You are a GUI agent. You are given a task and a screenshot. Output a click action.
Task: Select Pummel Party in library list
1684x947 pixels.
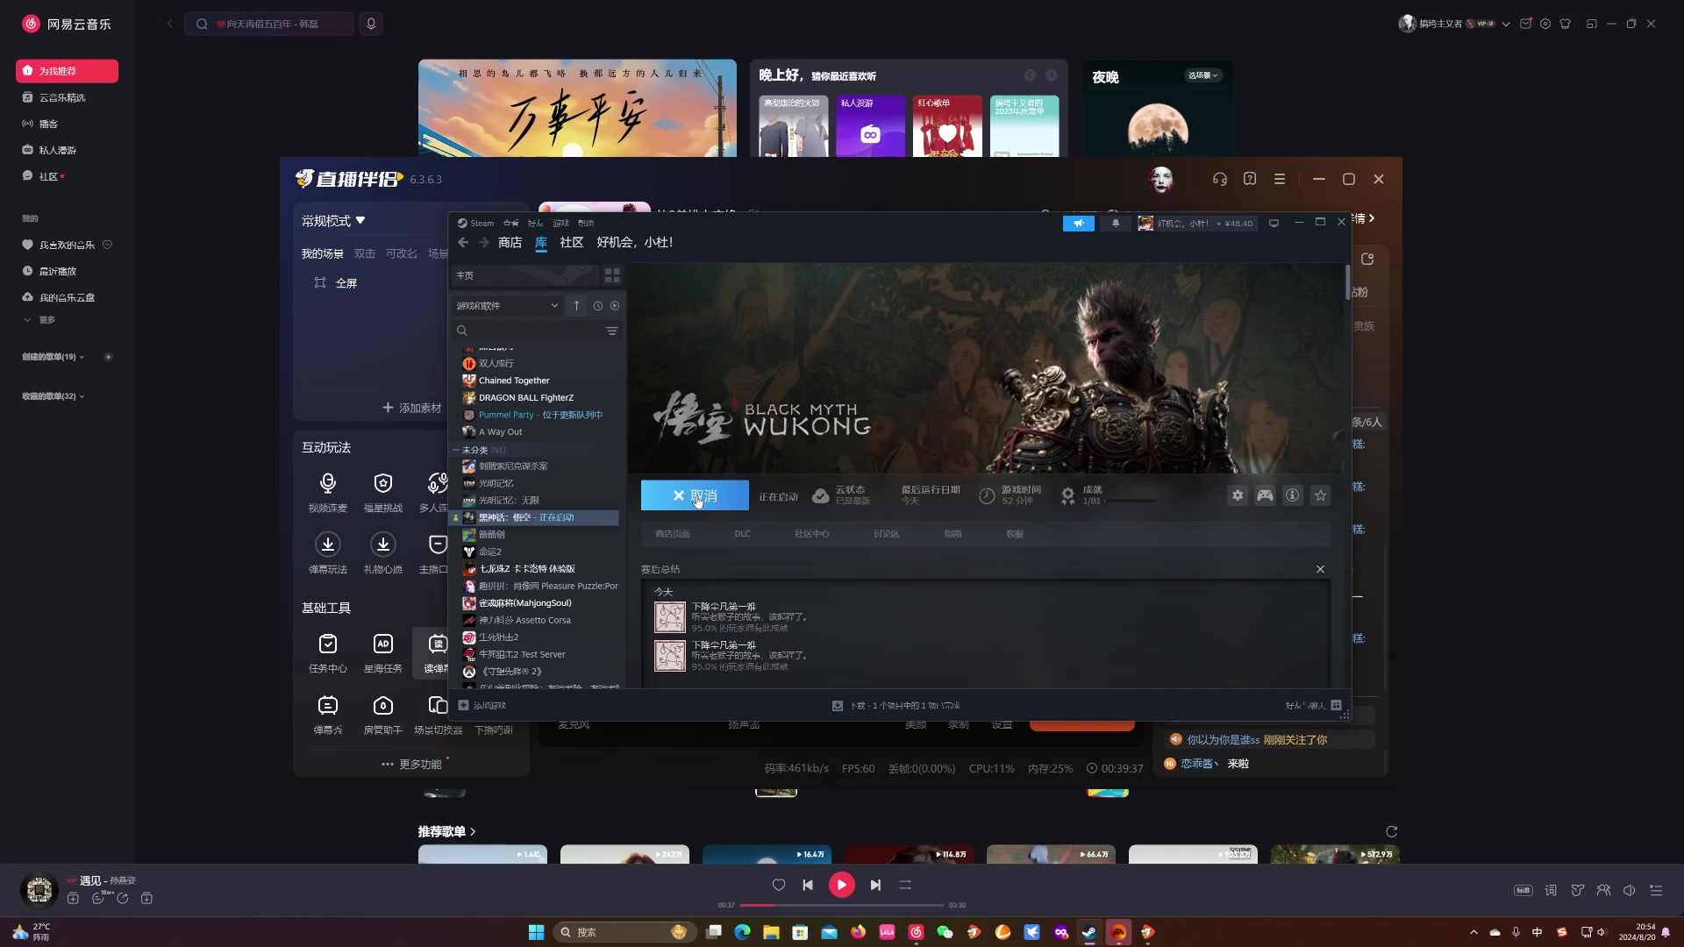point(540,415)
